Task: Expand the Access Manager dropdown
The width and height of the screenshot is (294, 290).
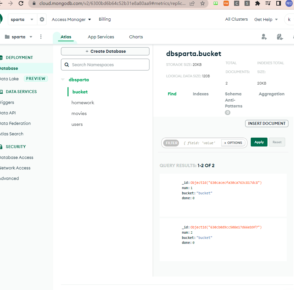Action: point(71,19)
